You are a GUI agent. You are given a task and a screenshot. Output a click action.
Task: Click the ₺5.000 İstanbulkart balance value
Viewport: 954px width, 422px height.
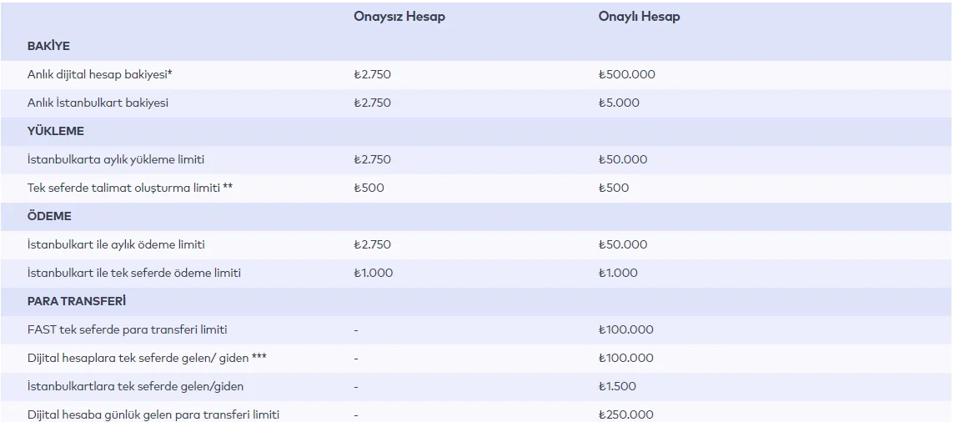pos(619,103)
